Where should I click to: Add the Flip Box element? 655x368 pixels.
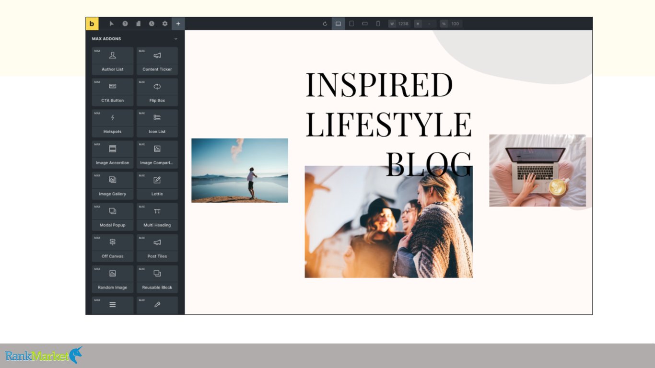coord(157,92)
